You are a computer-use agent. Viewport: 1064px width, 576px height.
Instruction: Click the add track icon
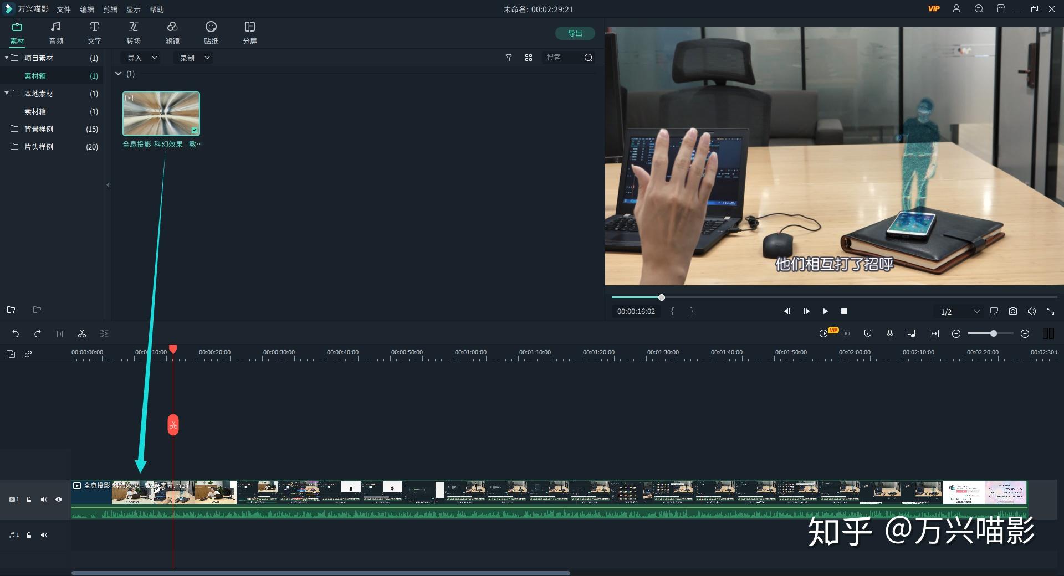[11, 354]
